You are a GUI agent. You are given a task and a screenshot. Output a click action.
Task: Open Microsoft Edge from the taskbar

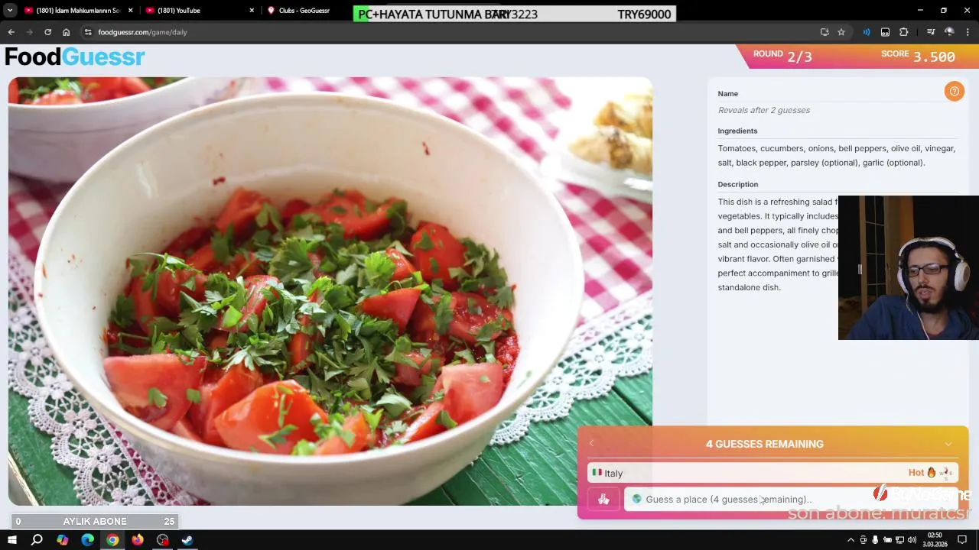[87, 540]
